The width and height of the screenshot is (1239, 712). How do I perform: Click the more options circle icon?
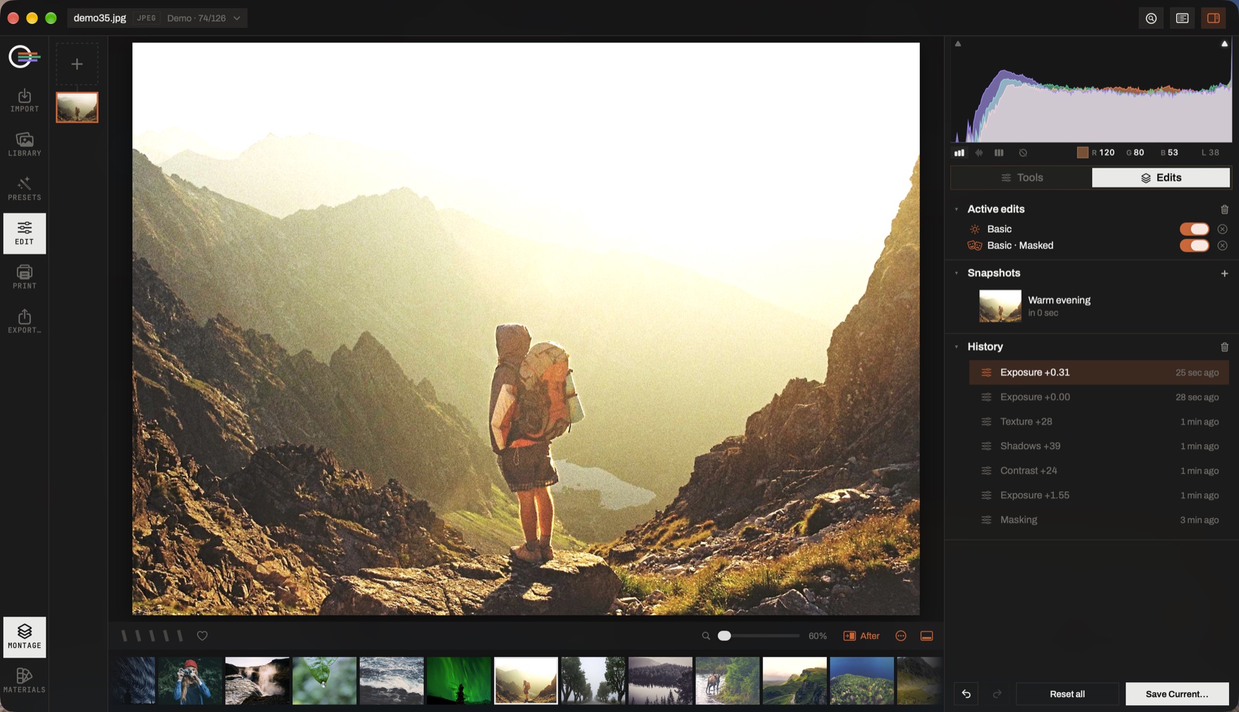pyautogui.click(x=901, y=636)
